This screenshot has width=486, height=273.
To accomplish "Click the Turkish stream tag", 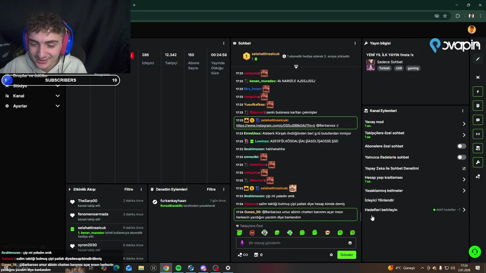I will [384, 68].
